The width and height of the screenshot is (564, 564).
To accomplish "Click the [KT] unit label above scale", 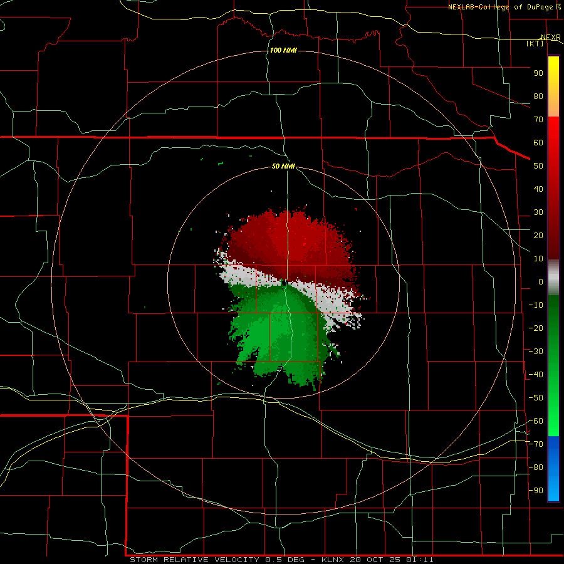I will tap(535, 43).
